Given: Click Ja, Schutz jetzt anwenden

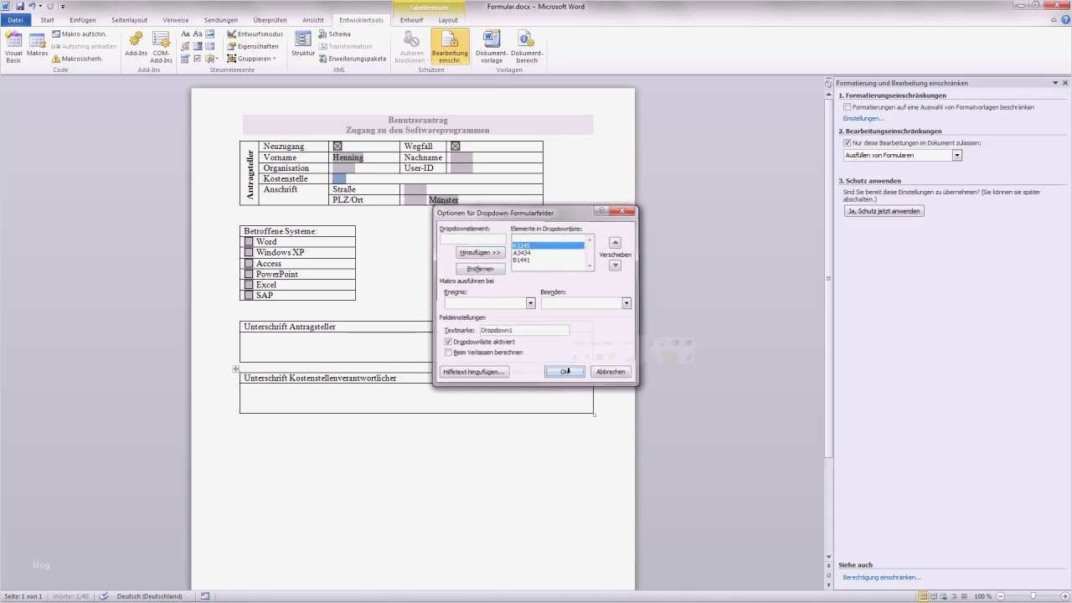Looking at the screenshot, I should 884,211.
